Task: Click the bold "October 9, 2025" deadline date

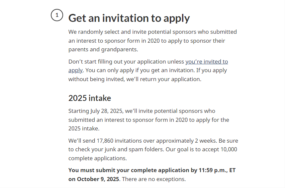Action: (98, 179)
